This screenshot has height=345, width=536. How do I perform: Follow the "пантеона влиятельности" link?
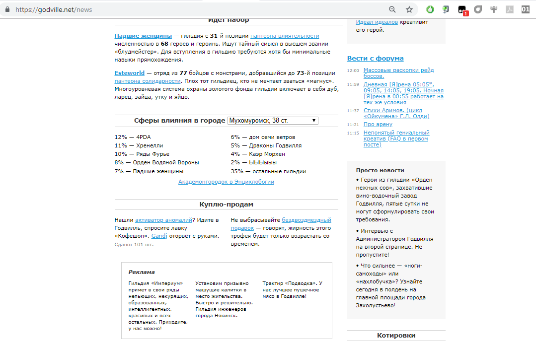(x=285, y=36)
